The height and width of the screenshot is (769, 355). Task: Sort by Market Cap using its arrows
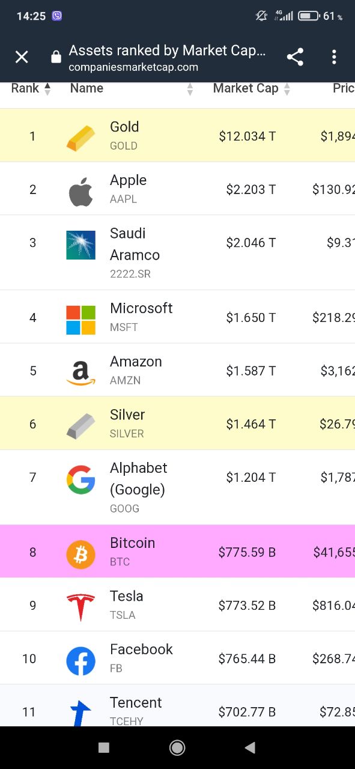coord(287,89)
